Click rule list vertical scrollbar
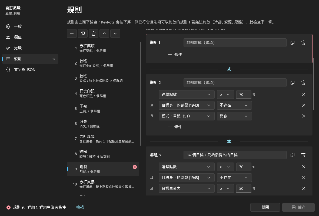Viewport: 319px width, 216px height. 140,94
